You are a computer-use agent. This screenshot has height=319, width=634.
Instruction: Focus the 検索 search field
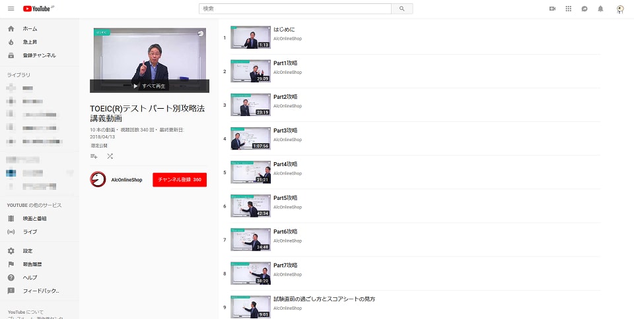[x=295, y=9]
